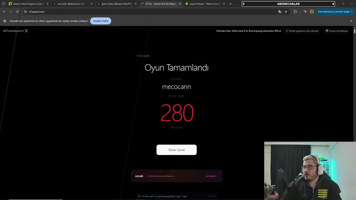This screenshot has height=200, width=356.
Task: Click the cerrah logo in banner
Action: point(139,176)
